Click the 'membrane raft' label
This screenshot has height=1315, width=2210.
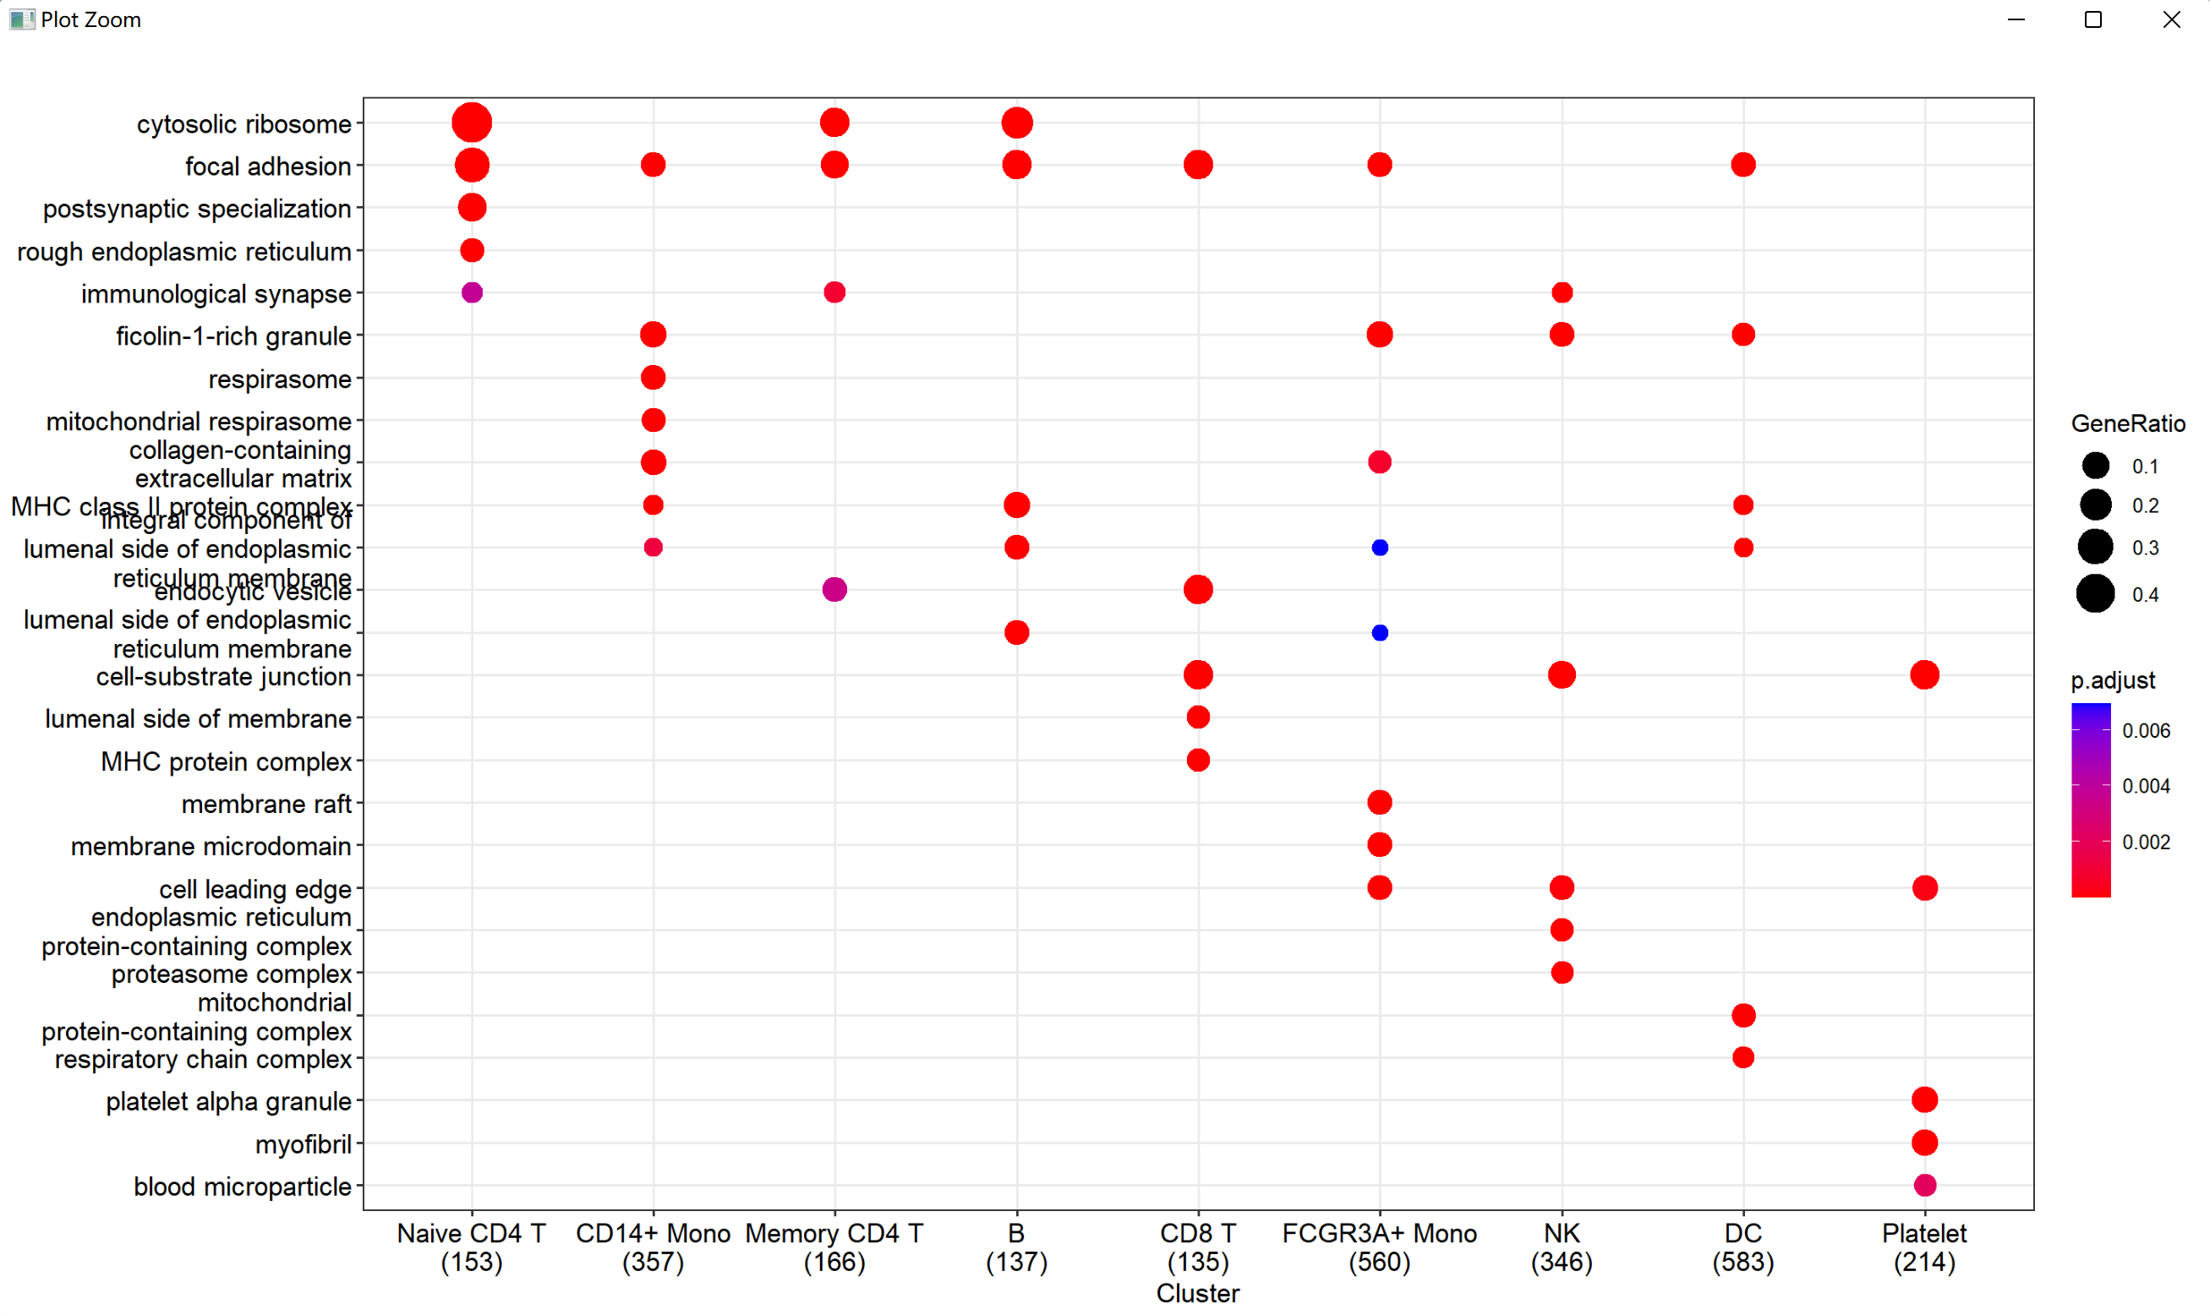click(x=266, y=804)
